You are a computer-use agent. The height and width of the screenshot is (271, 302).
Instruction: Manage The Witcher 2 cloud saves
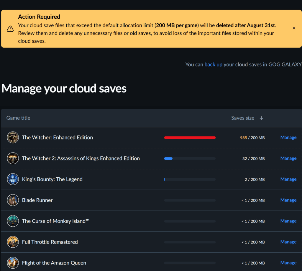288,158
